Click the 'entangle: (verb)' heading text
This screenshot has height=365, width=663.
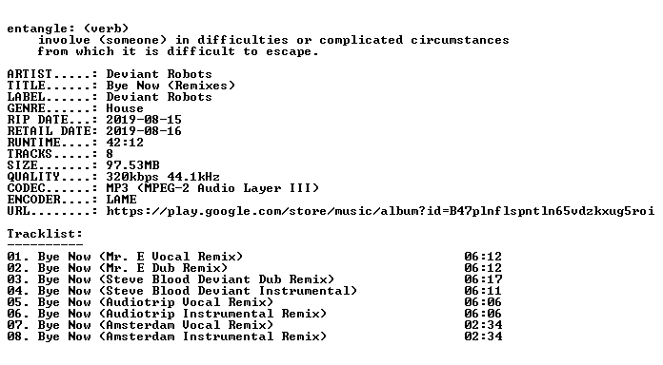pyautogui.click(x=68, y=29)
